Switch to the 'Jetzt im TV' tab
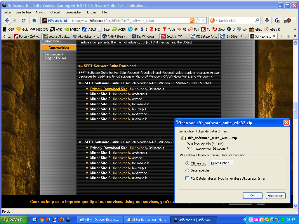 [175, 36]
